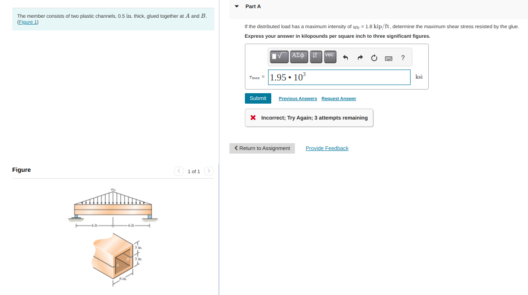
Task: Undo the last equation edit
Action: [x=345, y=57]
